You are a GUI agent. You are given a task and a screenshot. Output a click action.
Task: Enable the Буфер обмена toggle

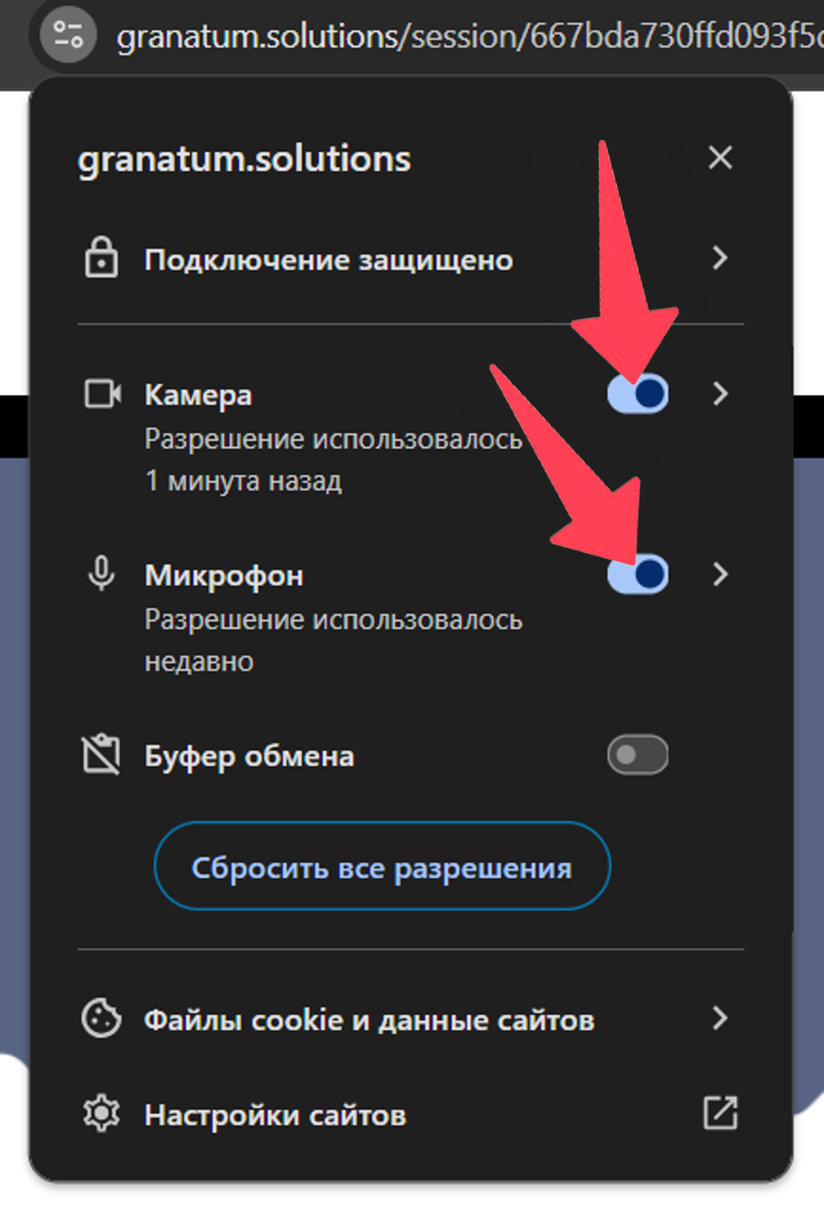pos(638,755)
